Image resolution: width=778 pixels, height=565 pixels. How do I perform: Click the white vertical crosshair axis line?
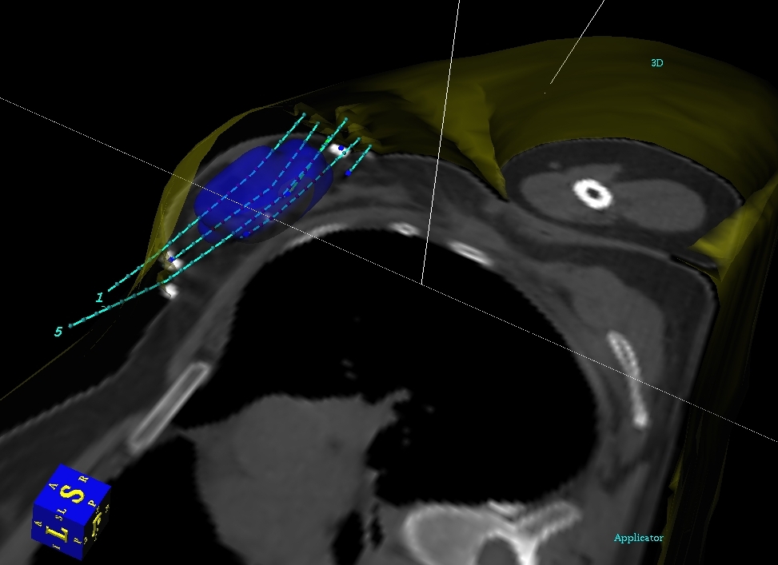pos(440,144)
